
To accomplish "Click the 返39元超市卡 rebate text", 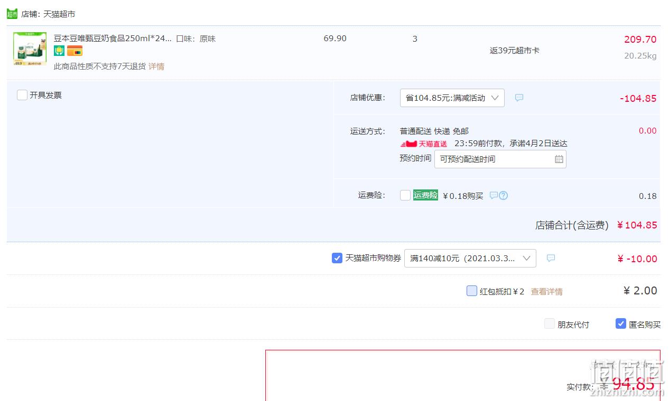I will click(x=515, y=51).
